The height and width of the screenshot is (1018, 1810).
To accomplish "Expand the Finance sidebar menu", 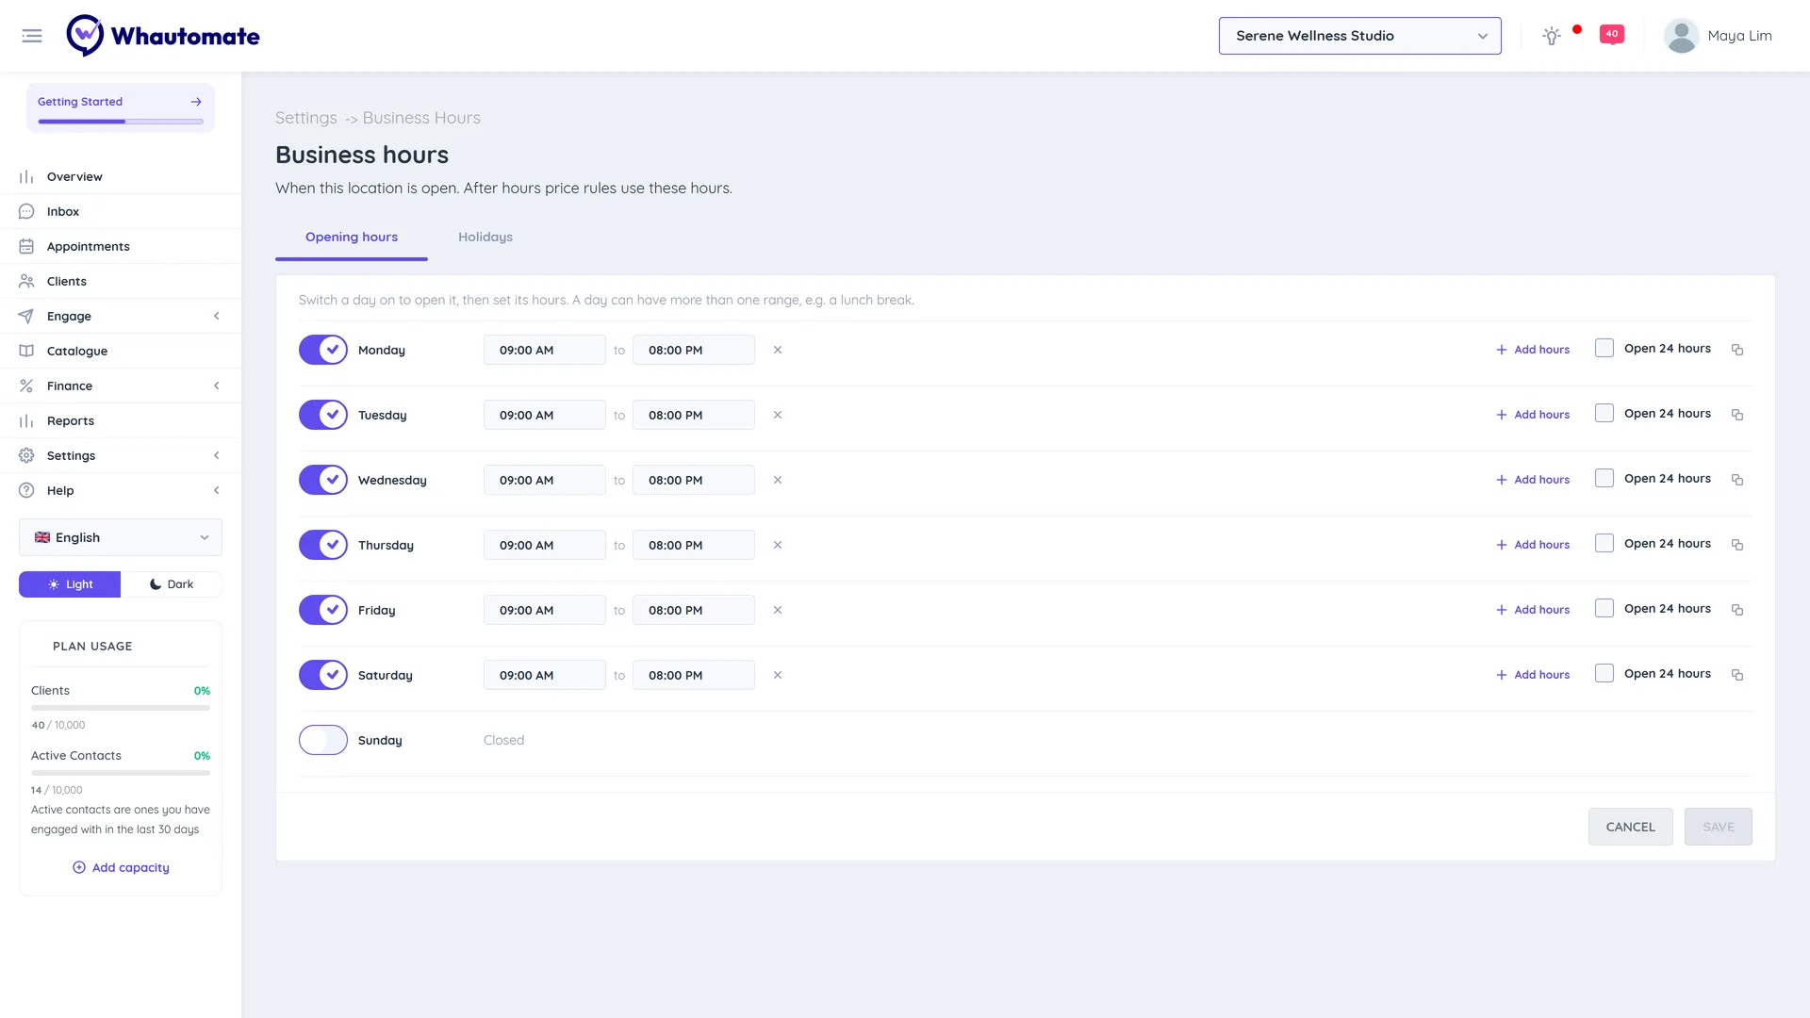I will (121, 386).
